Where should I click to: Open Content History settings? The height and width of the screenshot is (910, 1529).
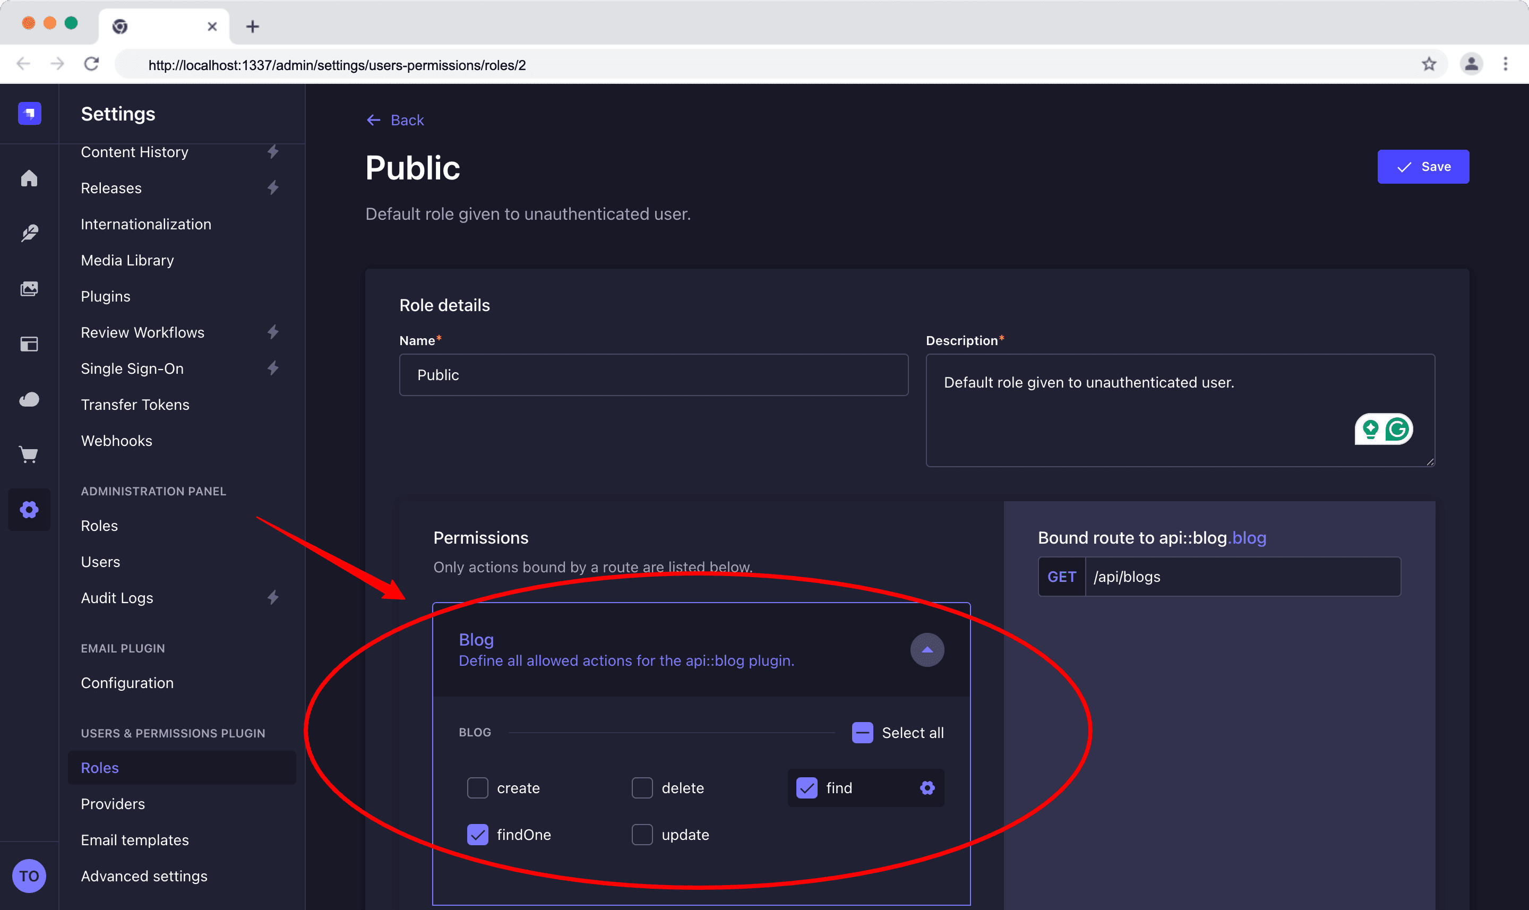click(134, 152)
